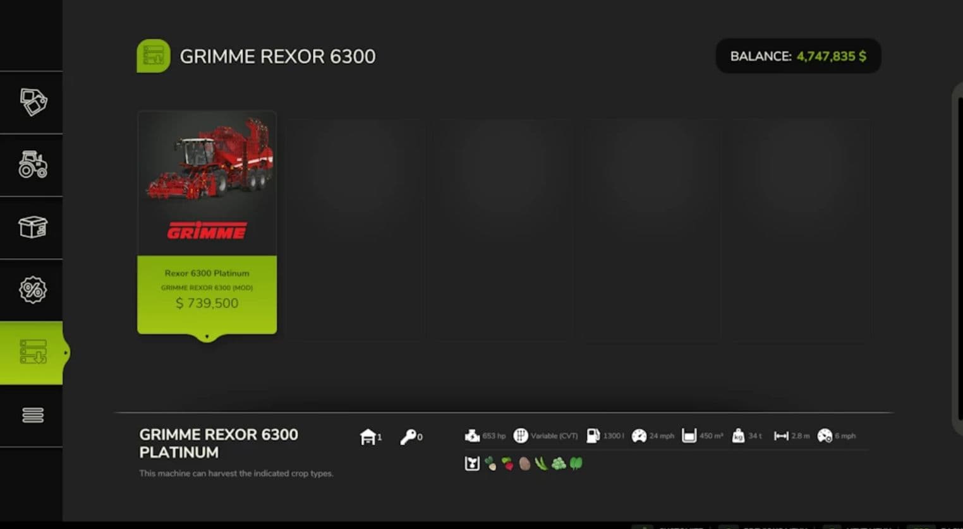Click the Variable (CVT) transmission icon
This screenshot has width=963, height=529.
pos(521,436)
